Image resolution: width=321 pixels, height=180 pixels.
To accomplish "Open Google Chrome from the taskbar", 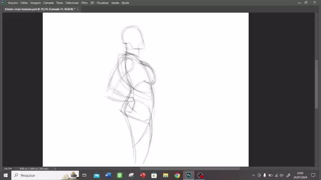I will point(177,175).
